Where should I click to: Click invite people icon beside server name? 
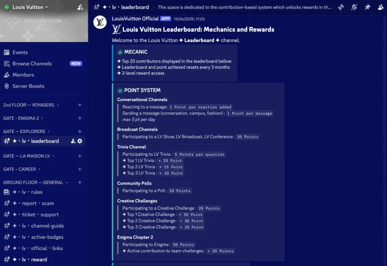(x=80, y=7)
